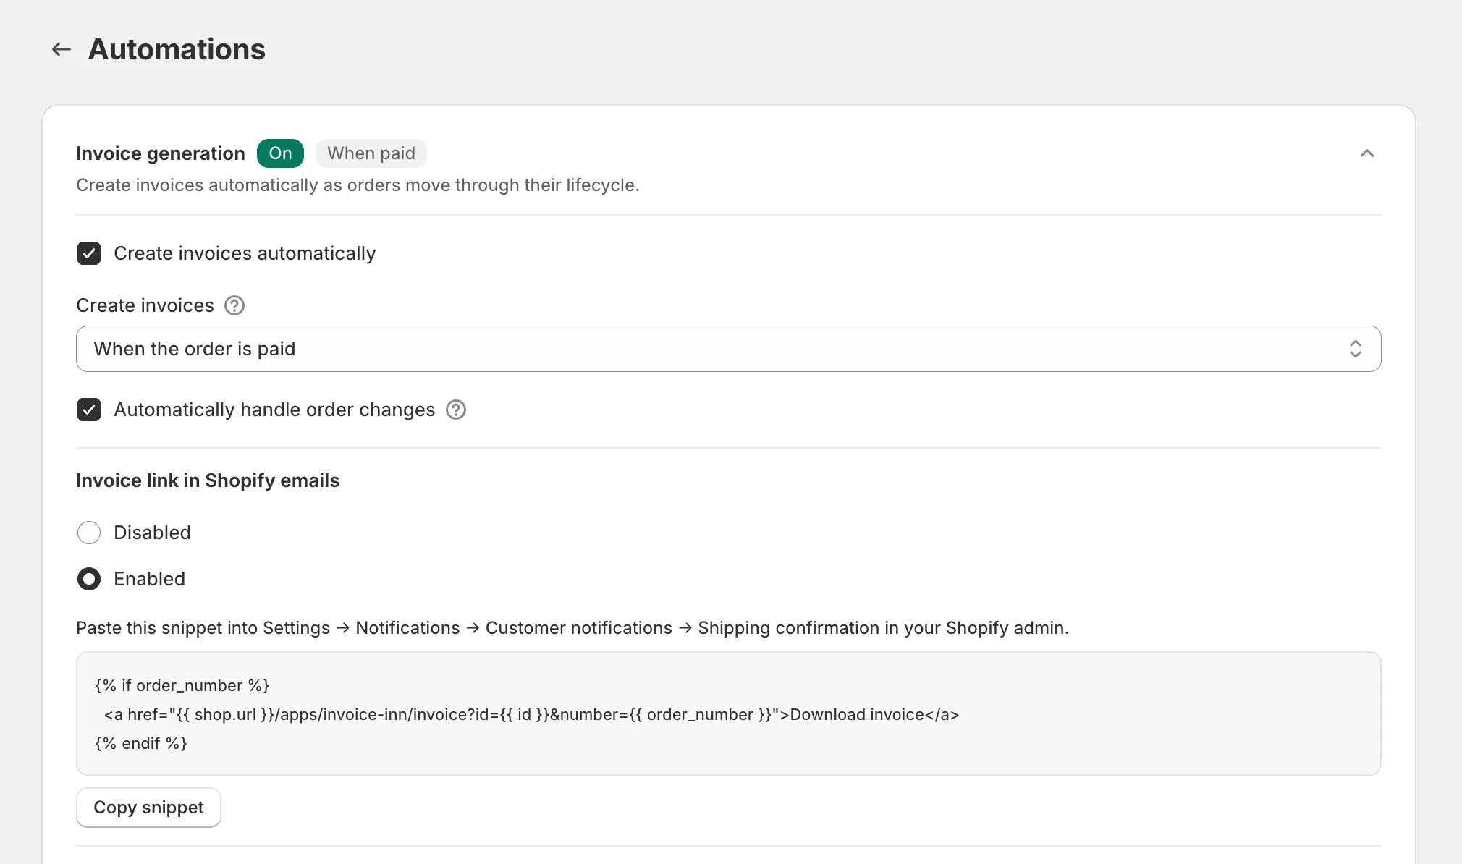The width and height of the screenshot is (1462, 864).
Task: Click the Invoice link in Shopify emails heading
Action: pyautogui.click(x=208, y=480)
